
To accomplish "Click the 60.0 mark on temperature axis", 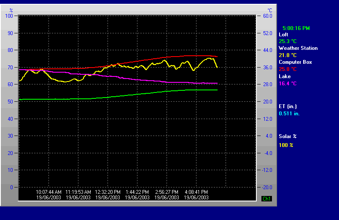I will [268, 16].
